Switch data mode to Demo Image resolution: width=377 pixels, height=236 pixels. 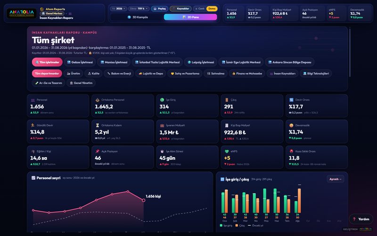[x=212, y=8]
